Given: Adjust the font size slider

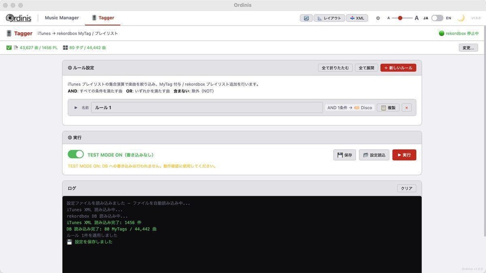Looking at the screenshot, I should [402, 18].
